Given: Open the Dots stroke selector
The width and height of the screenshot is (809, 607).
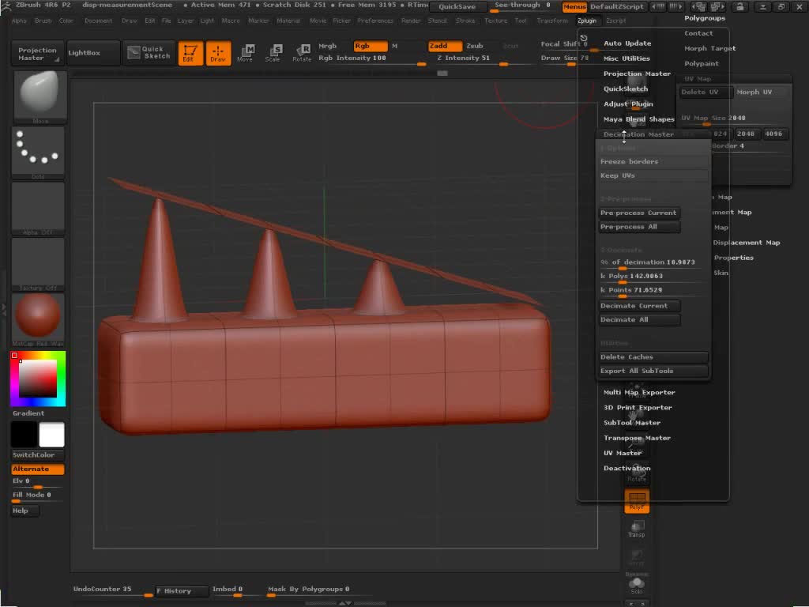Looking at the screenshot, I should tap(38, 153).
